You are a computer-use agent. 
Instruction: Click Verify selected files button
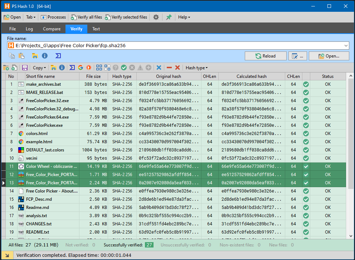(x=126, y=17)
